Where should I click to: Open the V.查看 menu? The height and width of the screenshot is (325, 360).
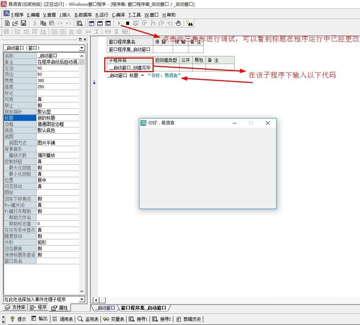pyautogui.click(x=49, y=15)
